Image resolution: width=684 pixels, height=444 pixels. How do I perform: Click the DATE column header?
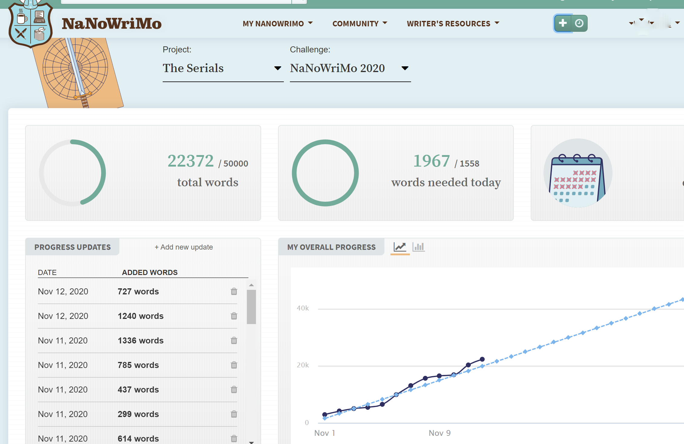(x=47, y=272)
